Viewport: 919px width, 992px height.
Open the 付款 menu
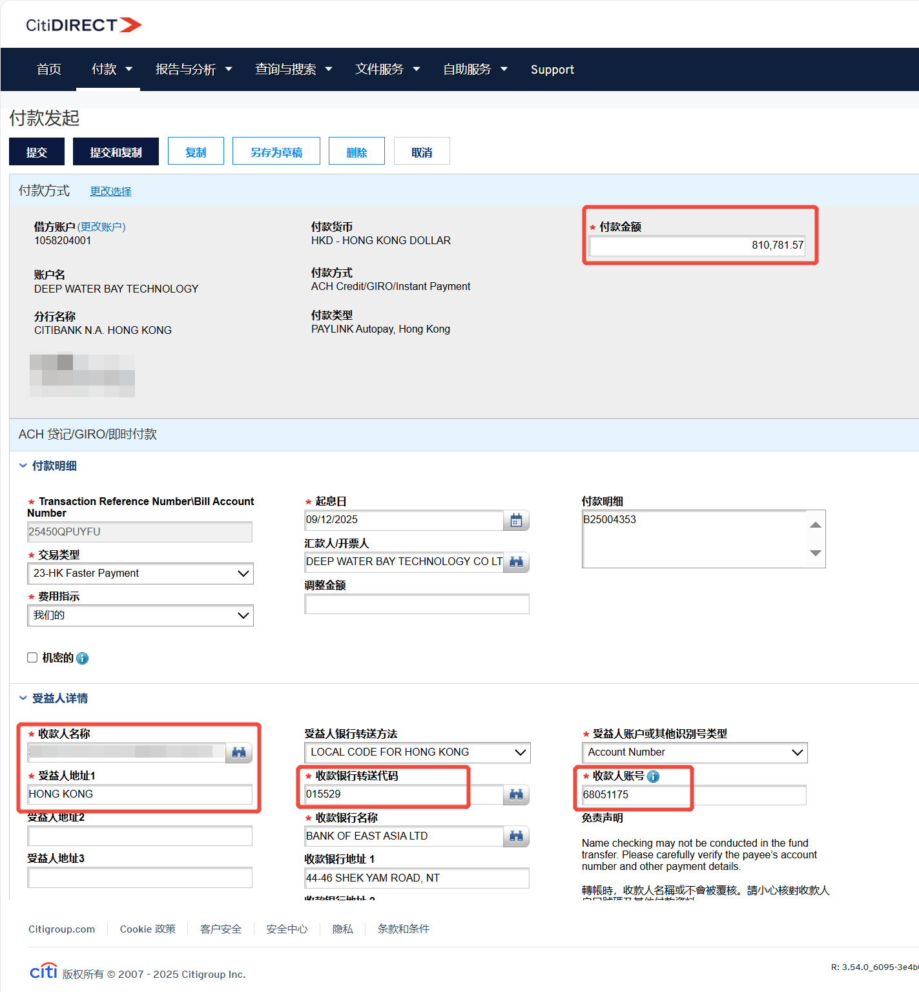click(112, 69)
